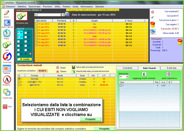The height and width of the screenshot is (131, 184).
Task: Check the RO wheel checkbox
Action: (25, 37)
